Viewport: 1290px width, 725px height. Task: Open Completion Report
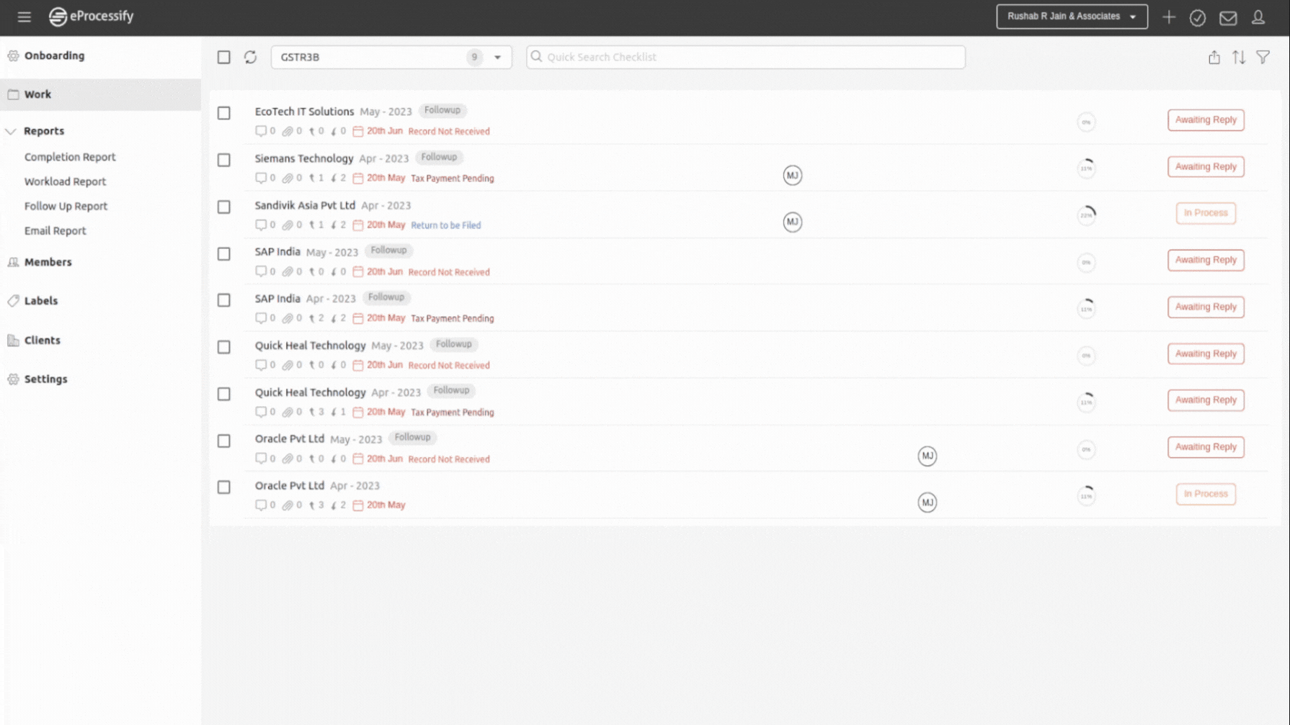[x=70, y=157]
